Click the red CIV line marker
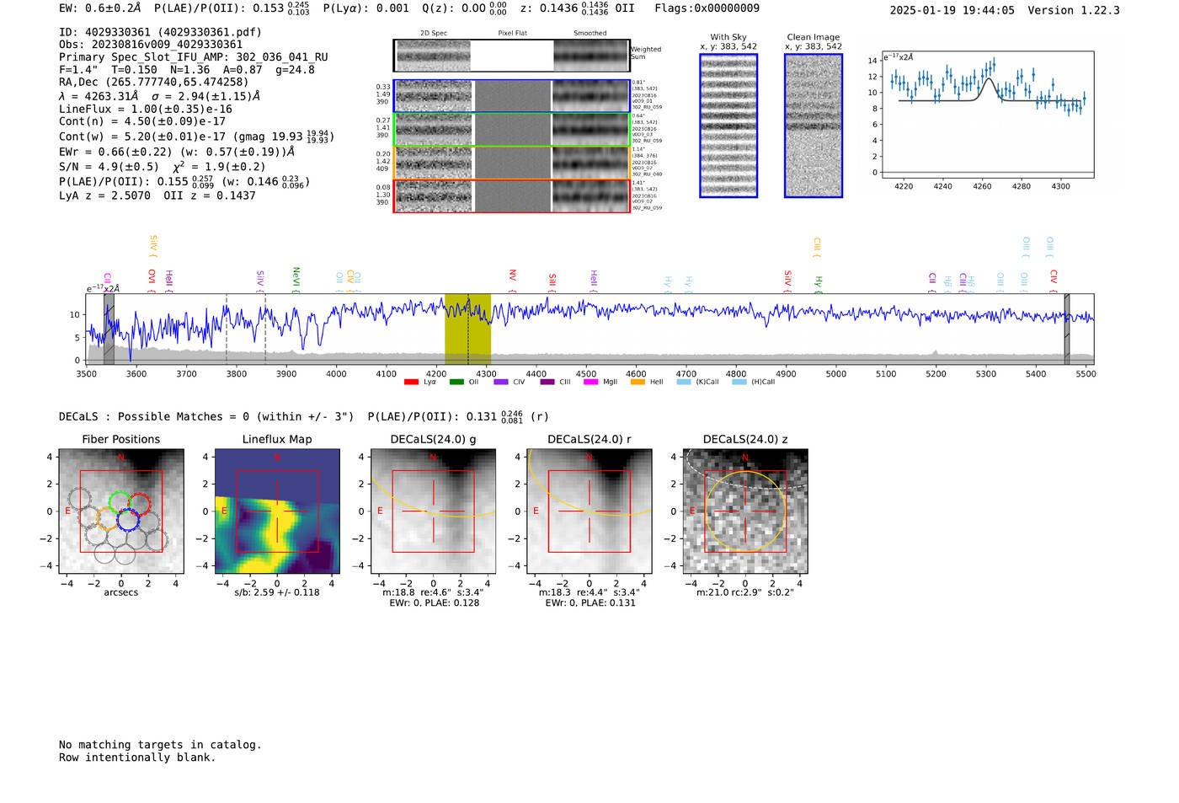Screen dimensions: 1179x803 (1054, 281)
